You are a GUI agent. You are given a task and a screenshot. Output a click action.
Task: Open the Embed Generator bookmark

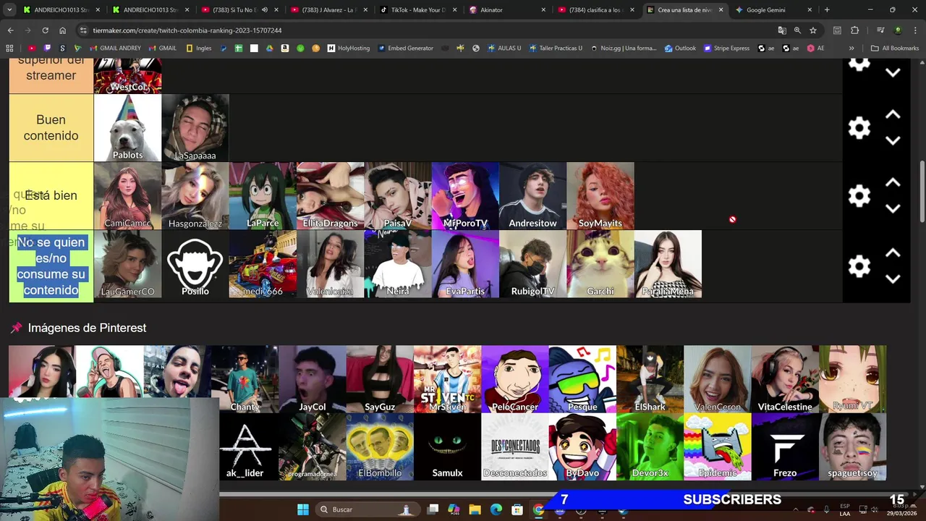[405, 48]
